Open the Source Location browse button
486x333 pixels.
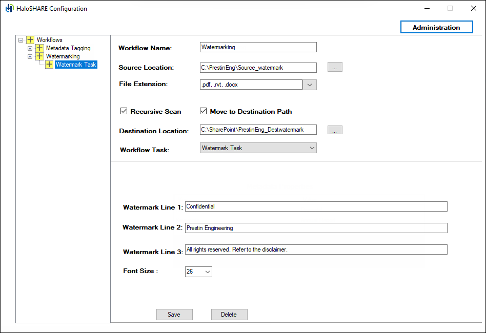pyautogui.click(x=334, y=67)
